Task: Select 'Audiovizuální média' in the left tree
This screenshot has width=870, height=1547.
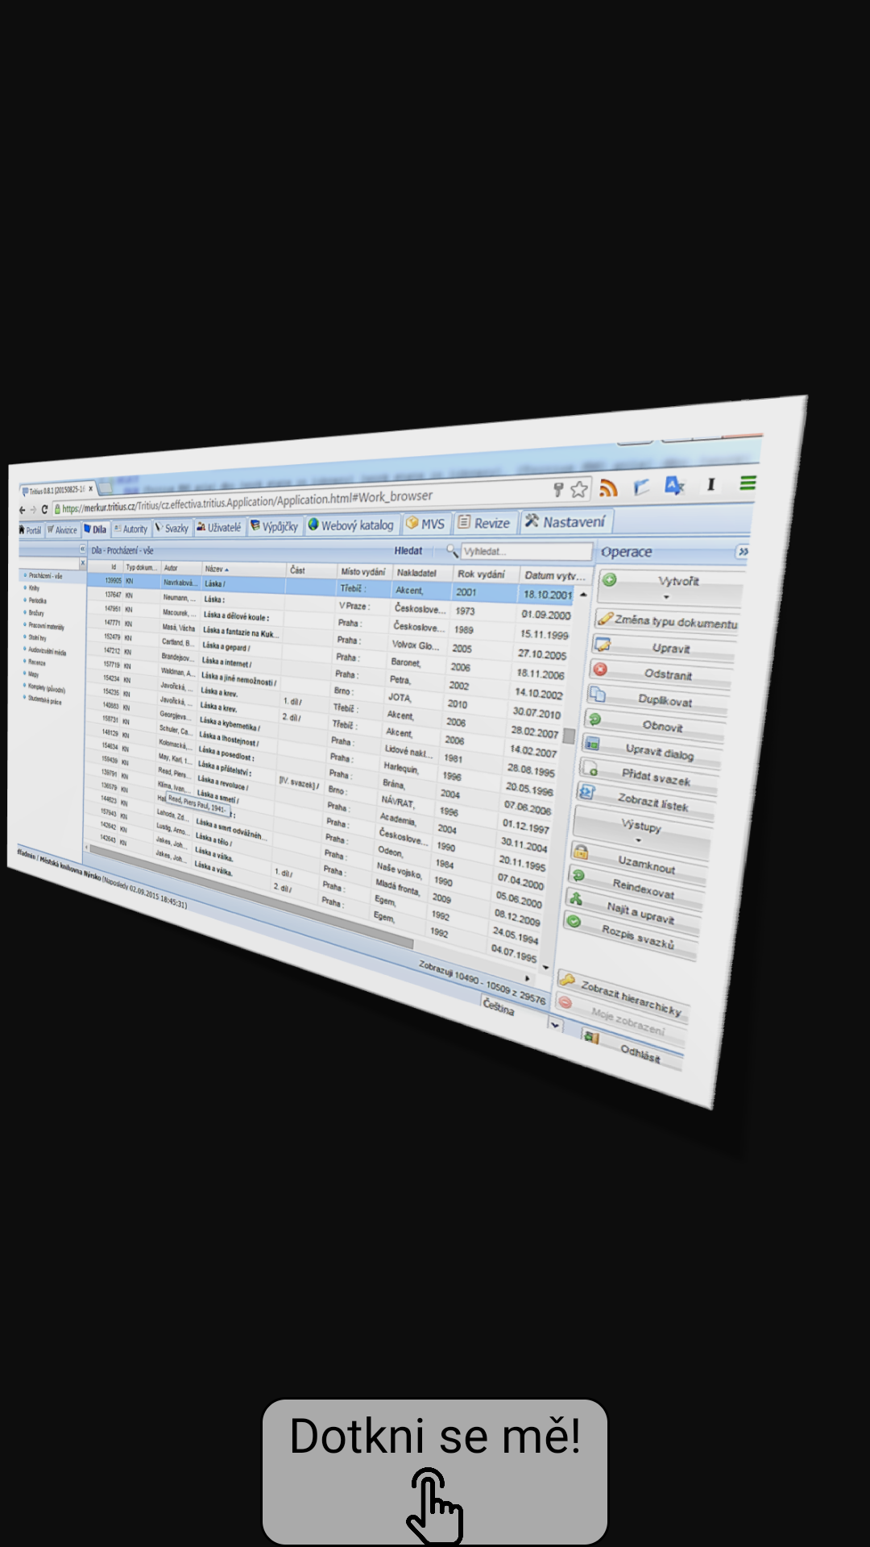Action: (48, 651)
